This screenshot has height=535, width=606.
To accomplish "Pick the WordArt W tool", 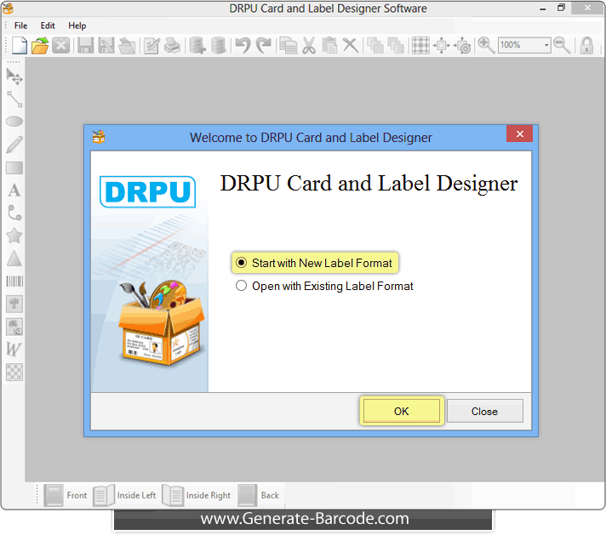I will tap(14, 350).
